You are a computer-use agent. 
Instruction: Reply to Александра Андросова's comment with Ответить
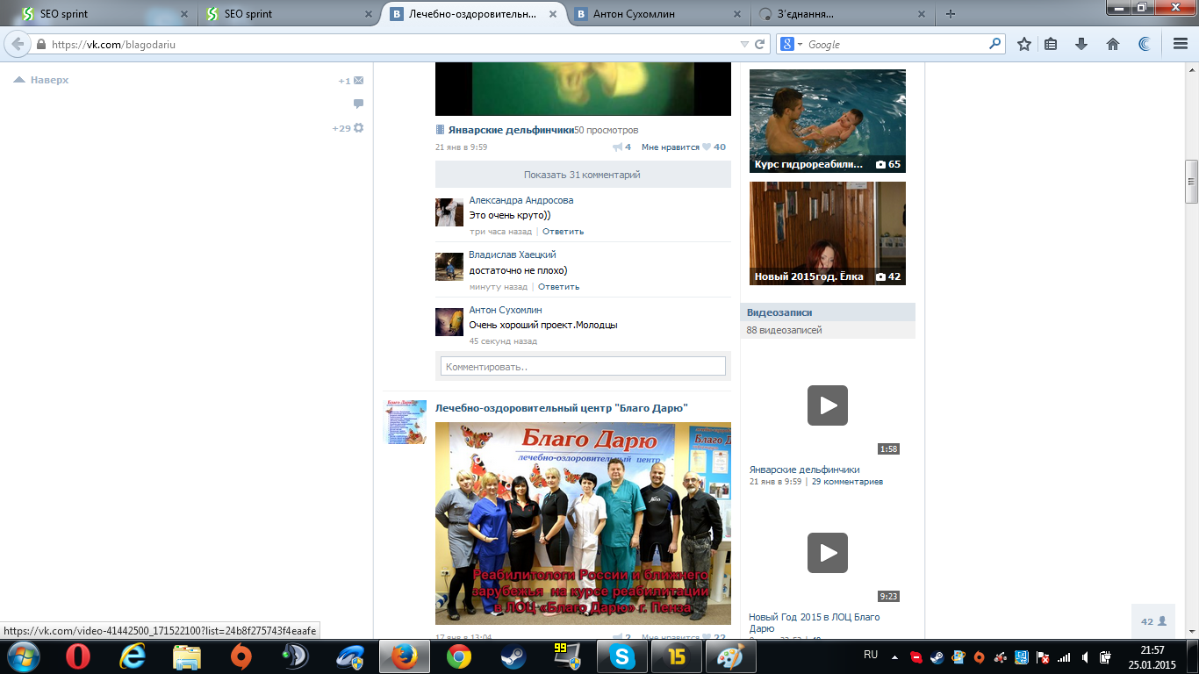[x=563, y=232]
